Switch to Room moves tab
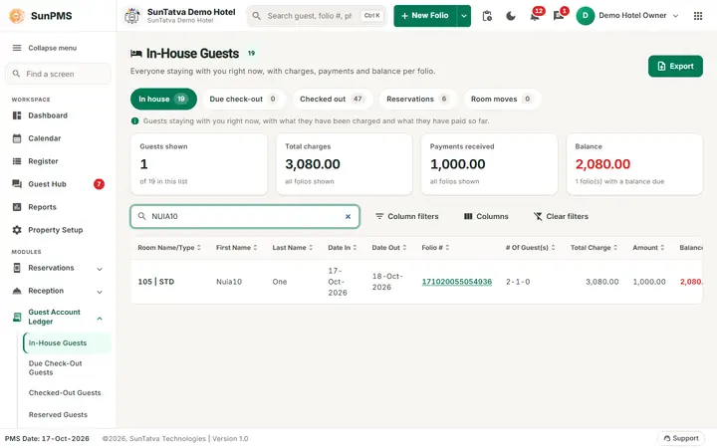The width and height of the screenshot is (717, 448). tap(502, 99)
